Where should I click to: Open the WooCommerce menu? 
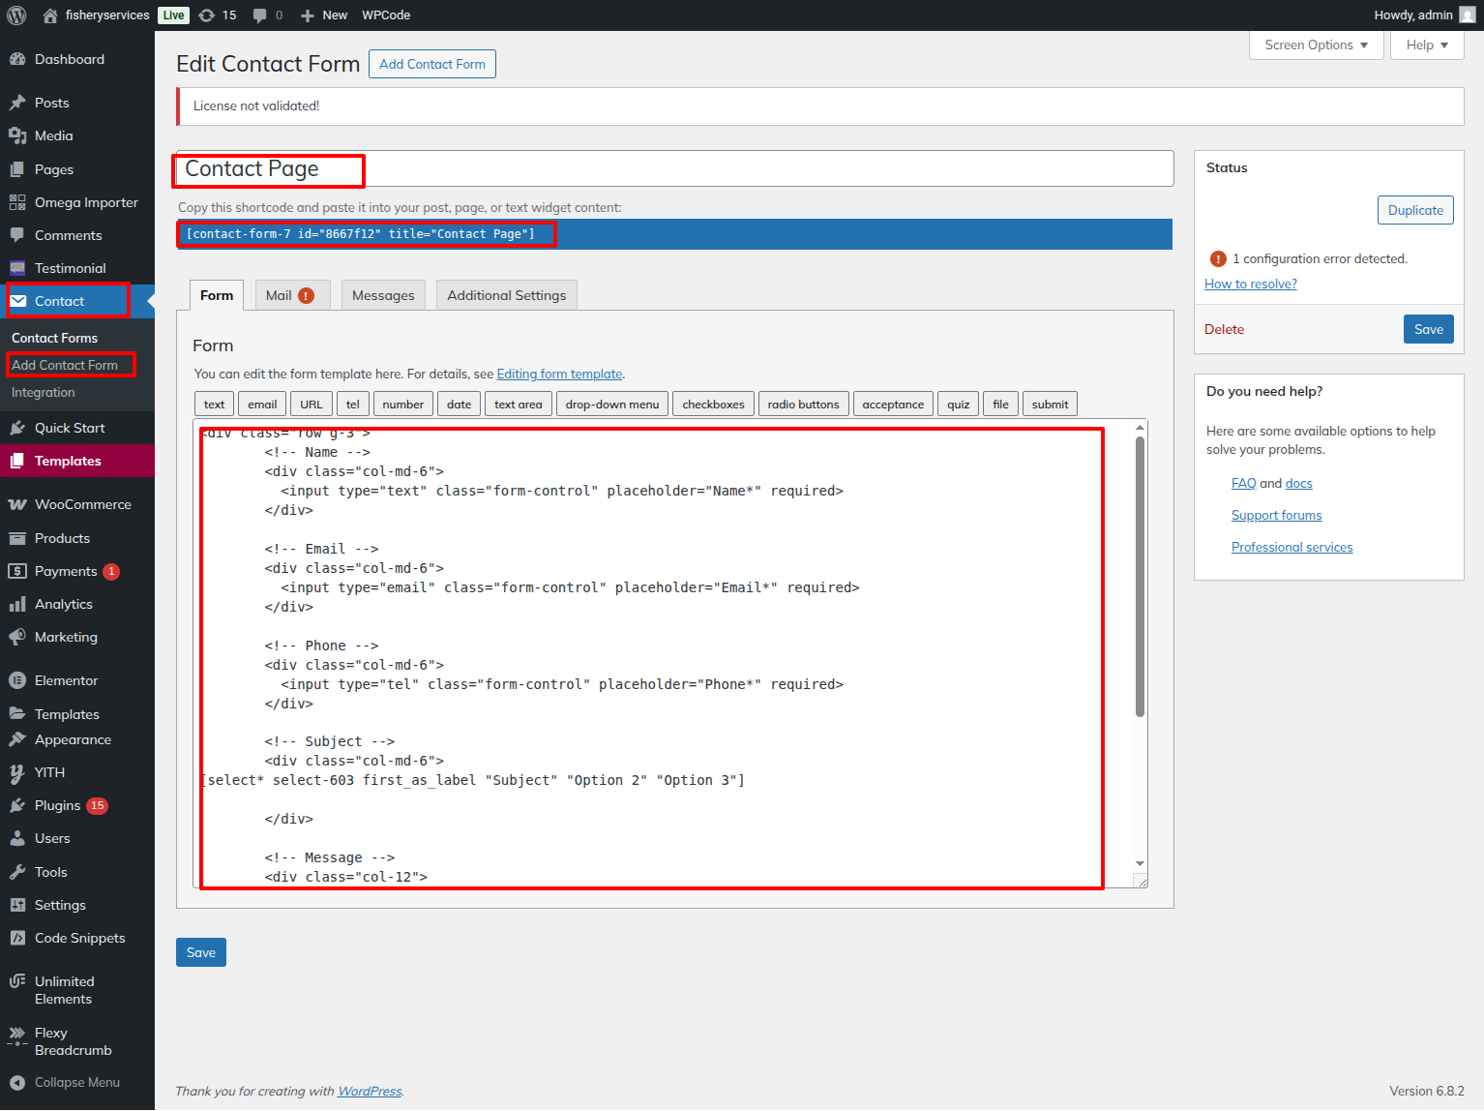[82, 504]
